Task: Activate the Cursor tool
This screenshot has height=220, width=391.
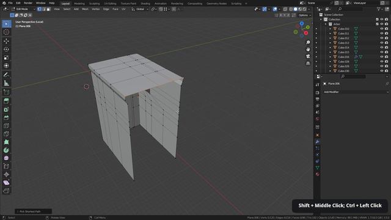Action: (x=7, y=32)
